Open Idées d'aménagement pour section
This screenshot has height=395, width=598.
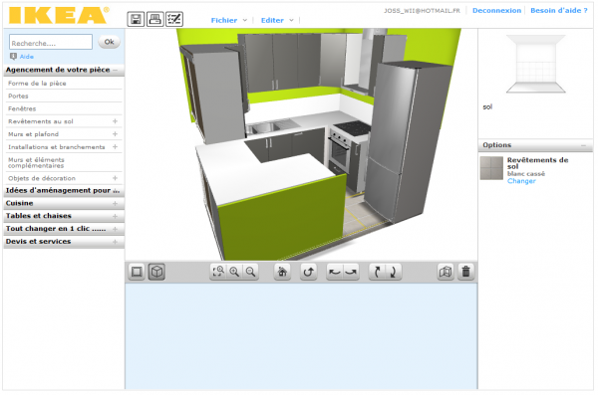(x=64, y=190)
